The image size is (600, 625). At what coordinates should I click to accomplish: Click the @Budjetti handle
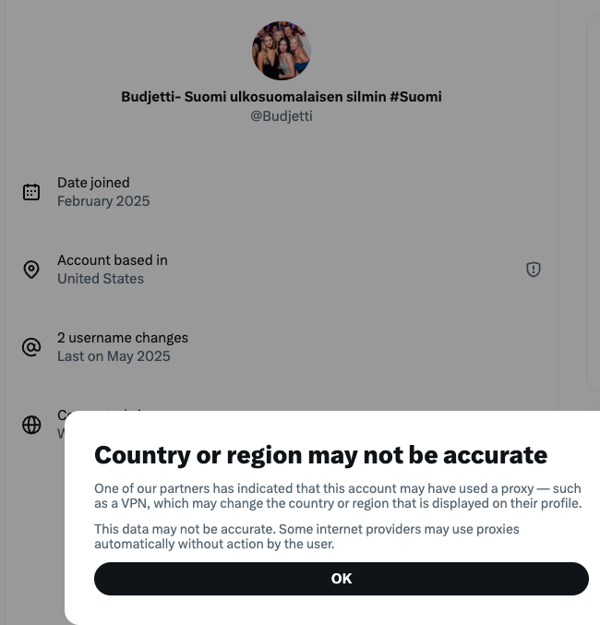pyautogui.click(x=282, y=116)
